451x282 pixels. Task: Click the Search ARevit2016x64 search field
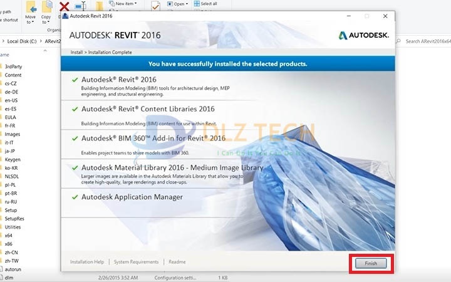(x=426, y=41)
